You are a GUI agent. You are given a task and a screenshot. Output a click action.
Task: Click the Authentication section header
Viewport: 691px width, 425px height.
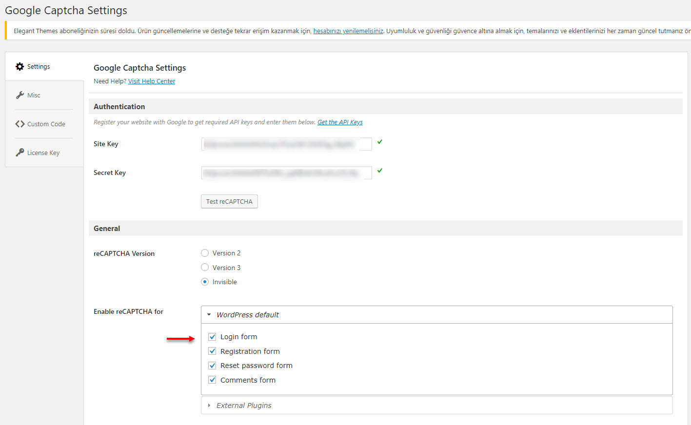[x=385, y=106]
